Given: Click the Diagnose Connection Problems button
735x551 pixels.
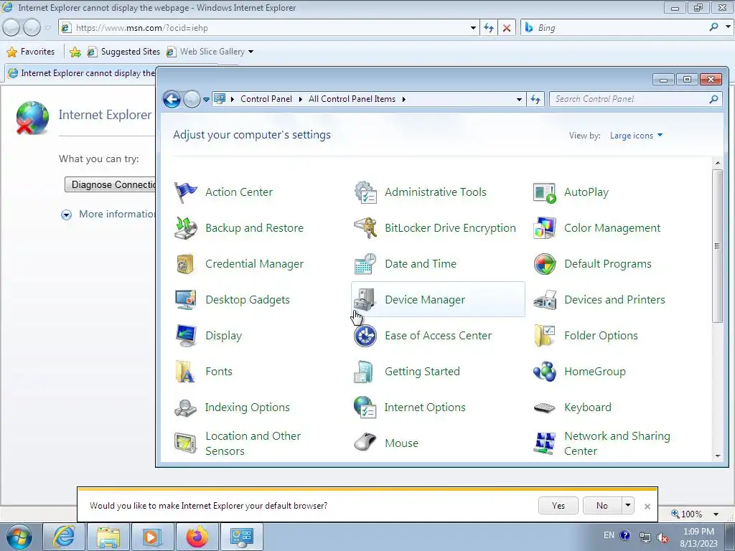Looking at the screenshot, I should [110, 184].
